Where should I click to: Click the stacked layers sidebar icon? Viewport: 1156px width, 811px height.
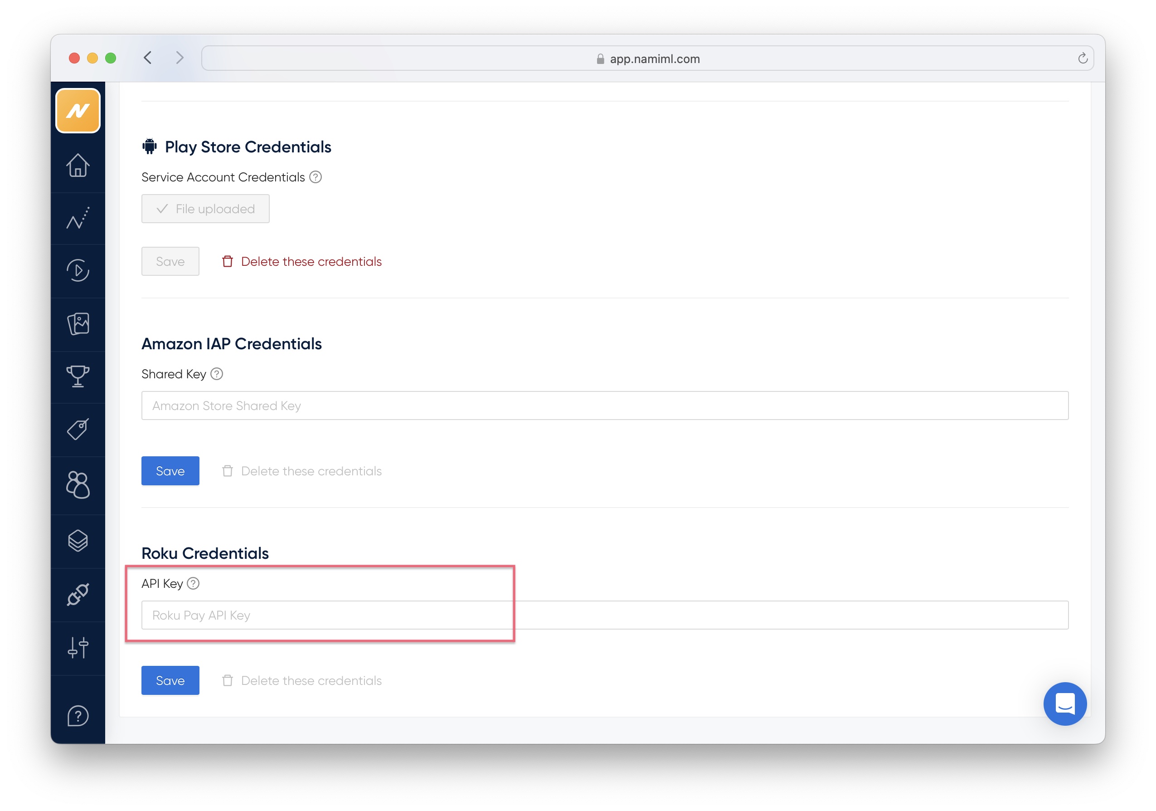(78, 542)
